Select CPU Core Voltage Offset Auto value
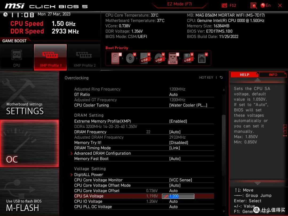 pos(173,191)
